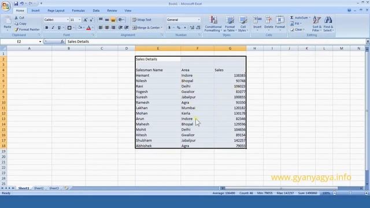Open text Orientation options
Screen dimensions: 370x208
pos(121,20)
